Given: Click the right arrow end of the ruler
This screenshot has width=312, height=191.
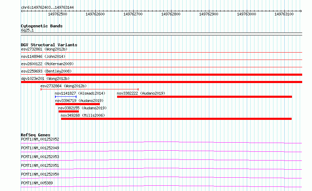Looking at the screenshot, I should [x=301, y=11].
